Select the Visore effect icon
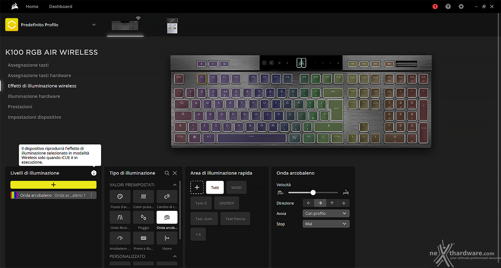Image resolution: width=501 pixels, height=268 pixels. click(167, 238)
